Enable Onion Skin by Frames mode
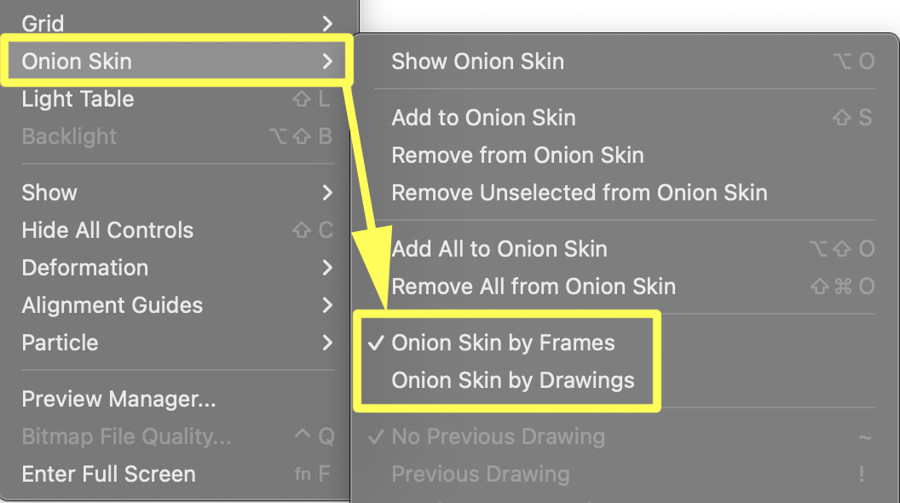900x503 pixels. pyautogui.click(x=503, y=343)
